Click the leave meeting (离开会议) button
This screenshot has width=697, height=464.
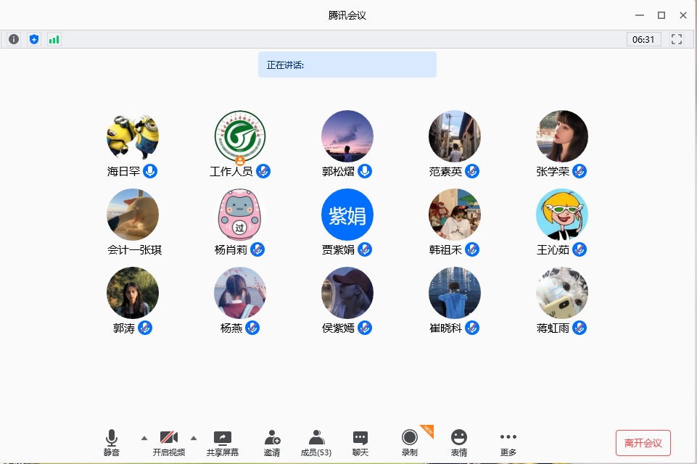click(x=643, y=443)
